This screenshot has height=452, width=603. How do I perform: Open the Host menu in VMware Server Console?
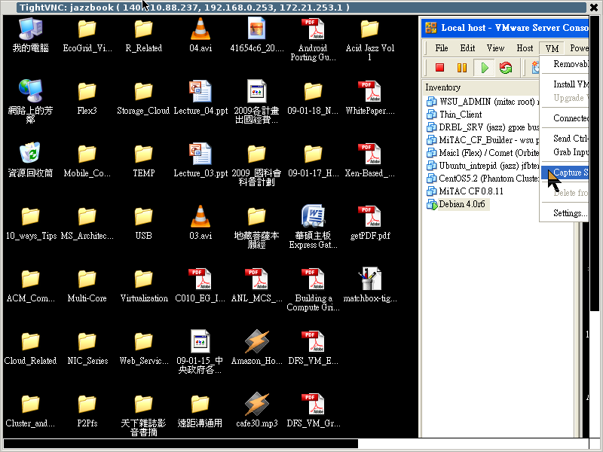tap(525, 48)
